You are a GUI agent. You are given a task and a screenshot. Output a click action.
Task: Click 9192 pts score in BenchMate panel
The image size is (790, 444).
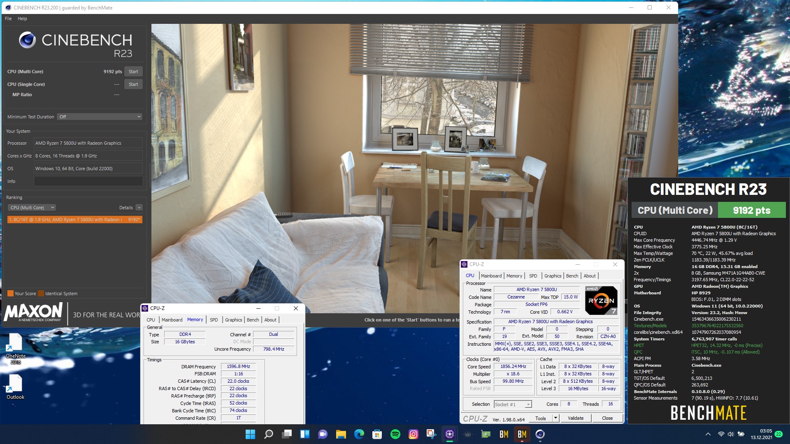pos(751,210)
